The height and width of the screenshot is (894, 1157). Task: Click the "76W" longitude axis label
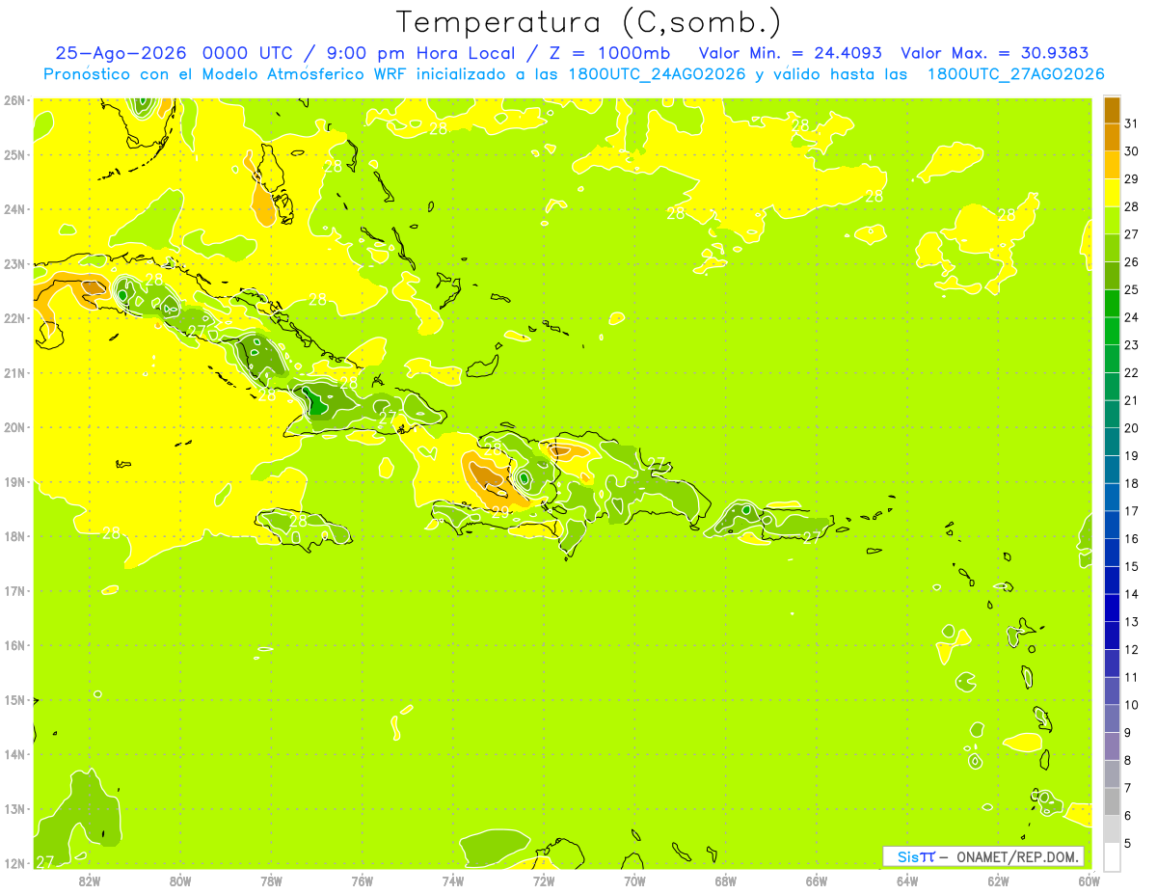pos(363,880)
